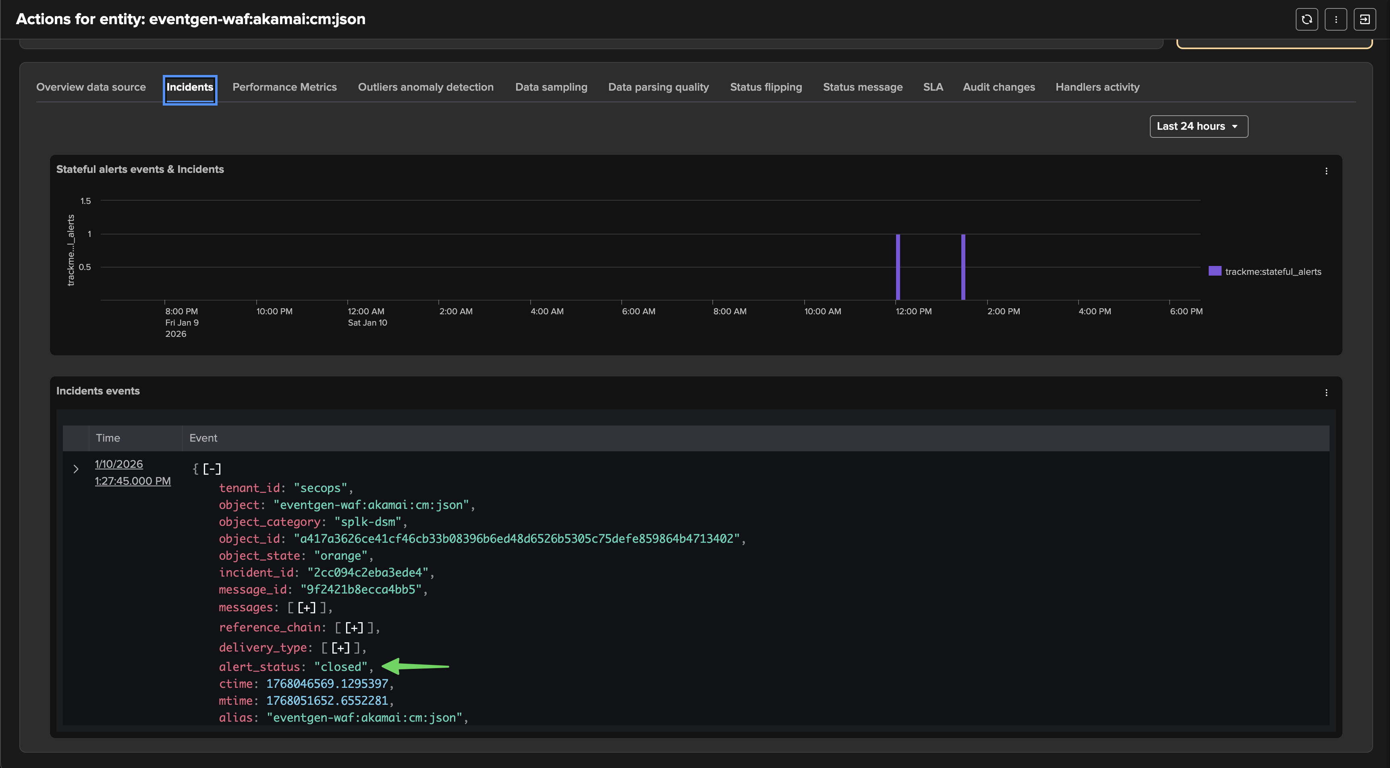The width and height of the screenshot is (1390, 768).
Task: Click the 1:27:45.000 PM time link
Action: tap(133, 481)
